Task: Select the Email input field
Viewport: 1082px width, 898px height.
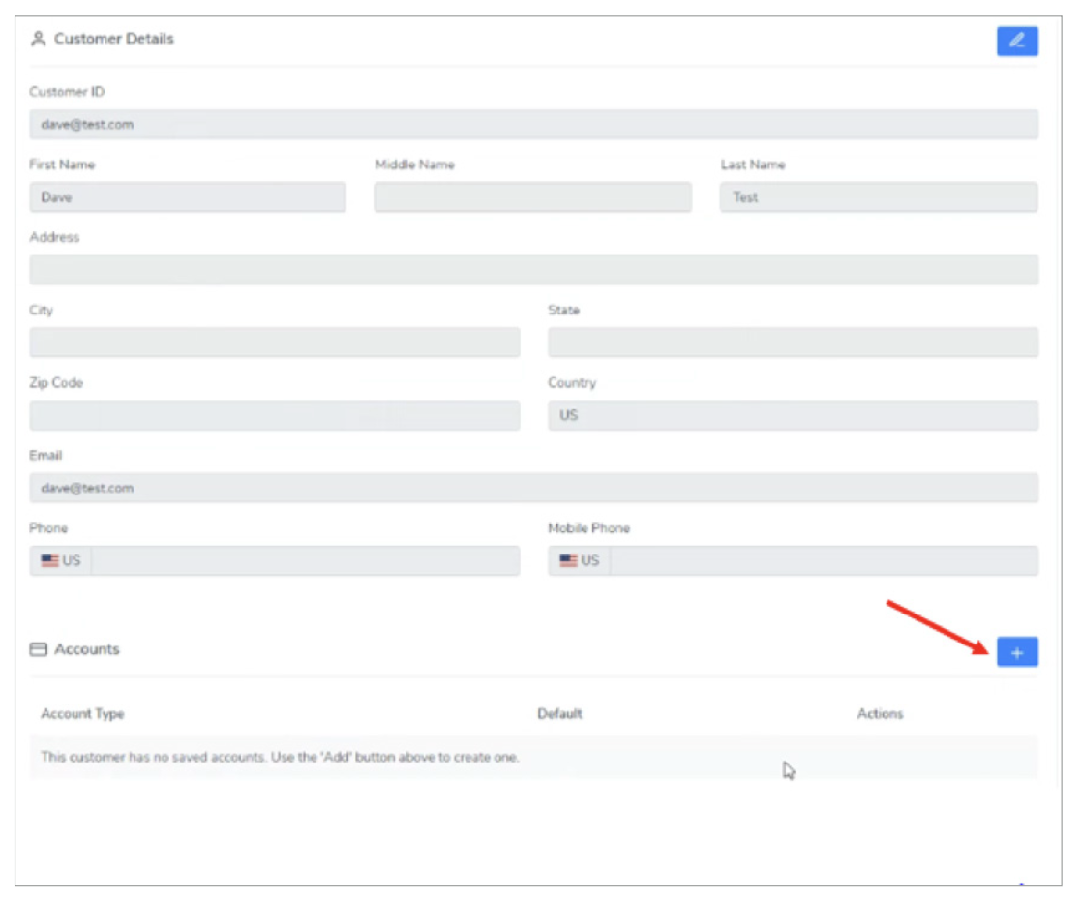Action: click(533, 489)
